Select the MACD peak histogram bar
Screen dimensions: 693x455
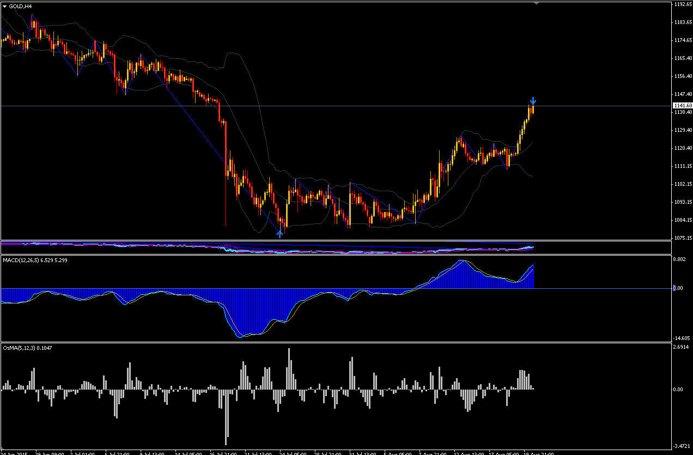tap(463, 275)
